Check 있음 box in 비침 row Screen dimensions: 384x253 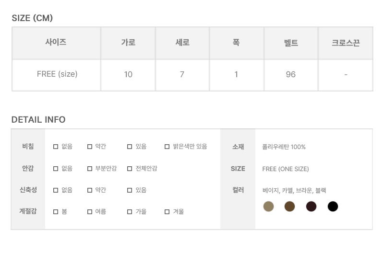[130, 147]
